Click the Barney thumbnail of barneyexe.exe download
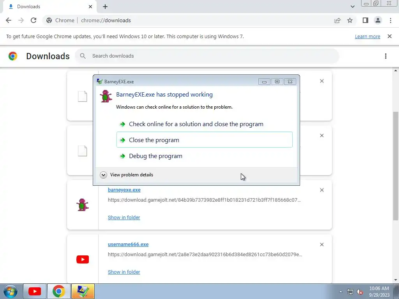The image size is (399, 299). (83, 205)
